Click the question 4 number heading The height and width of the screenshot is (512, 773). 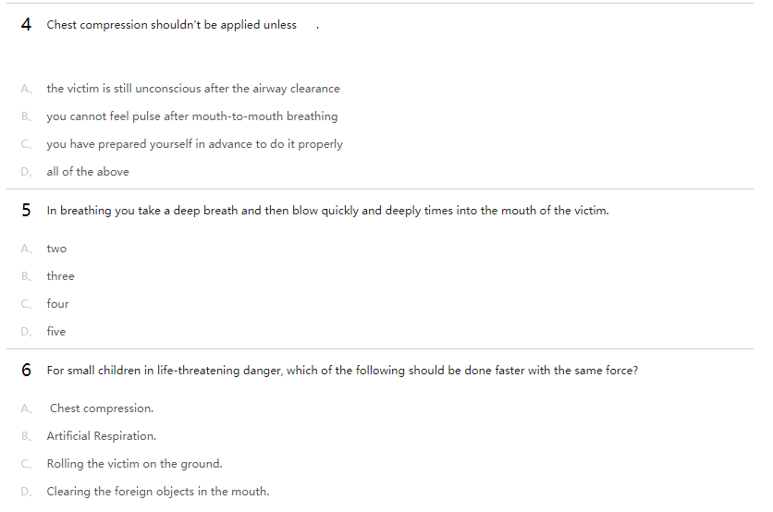click(x=27, y=25)
